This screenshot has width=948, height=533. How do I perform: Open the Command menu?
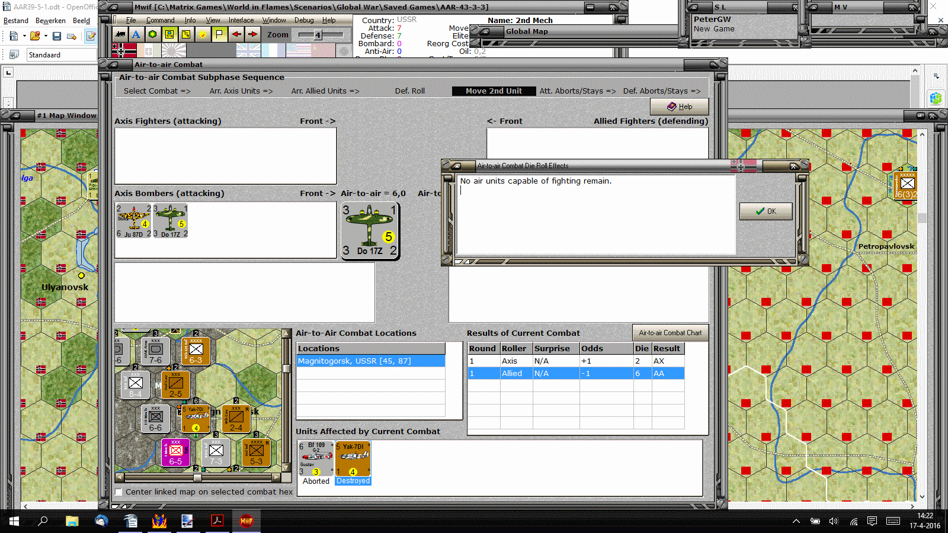click(161, 20)
